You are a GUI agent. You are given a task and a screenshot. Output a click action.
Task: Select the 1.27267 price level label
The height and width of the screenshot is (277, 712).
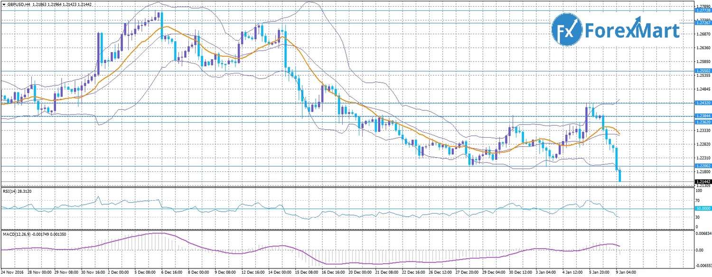pyautogui.click(x=703, y=23)
